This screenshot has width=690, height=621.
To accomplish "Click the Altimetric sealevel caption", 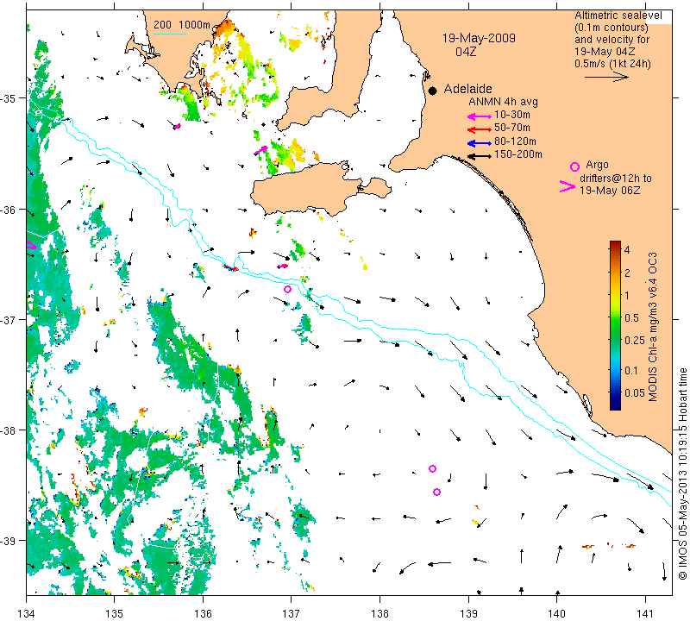I will tap(618, 16).
